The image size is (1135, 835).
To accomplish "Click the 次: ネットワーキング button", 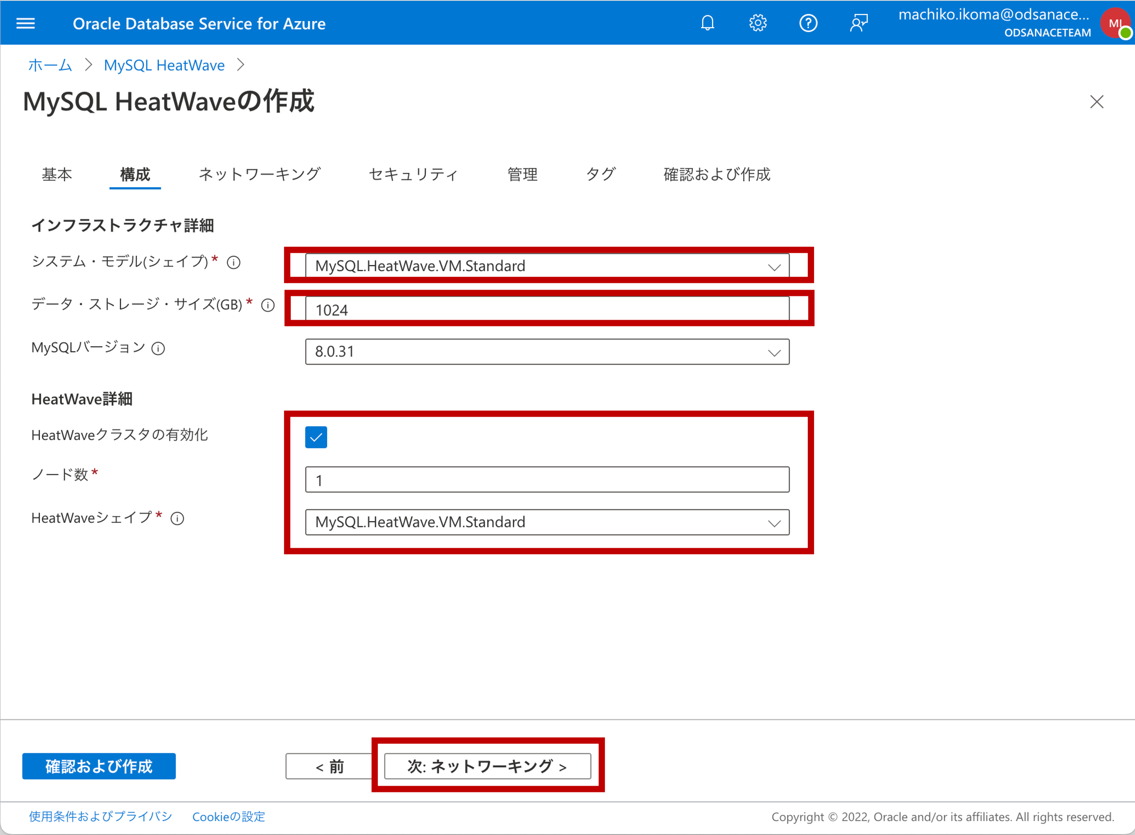I will (x=487, y=766).
